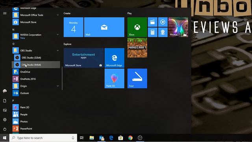Open Documents from Start sidebar
Screen dimensions: 252x142
[x=5, y=101]
